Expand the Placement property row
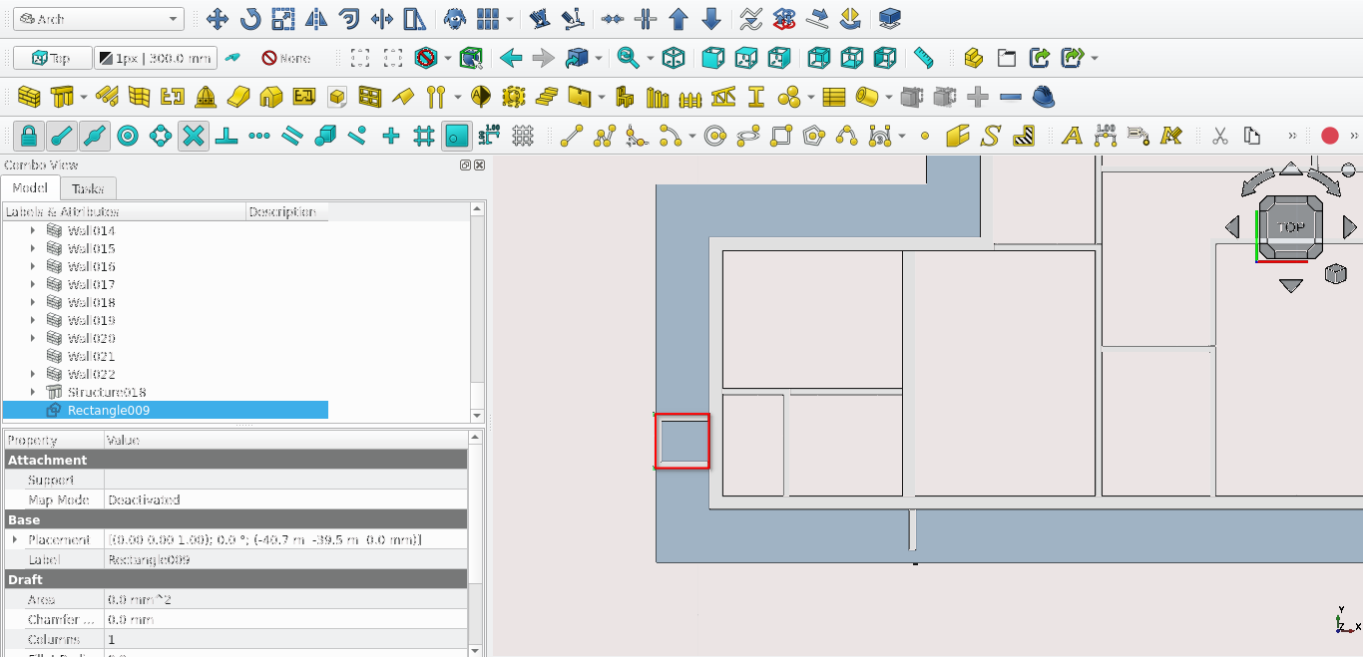This screenshot has width=1363, height=657. click(x=14, y=539)
